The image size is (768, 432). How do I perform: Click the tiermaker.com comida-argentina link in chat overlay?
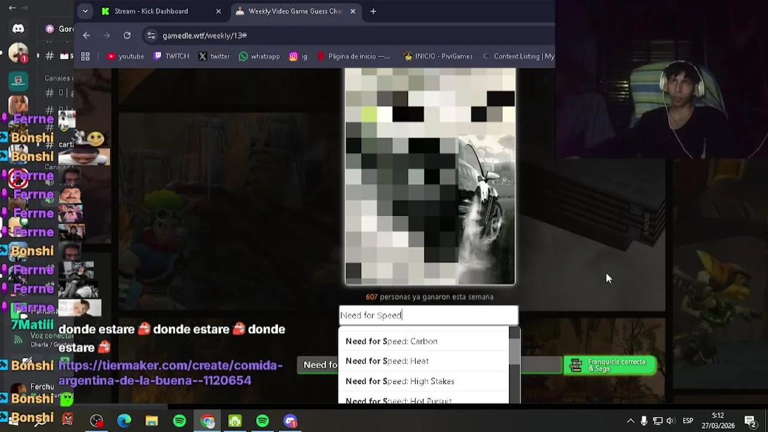pos(170,373)
